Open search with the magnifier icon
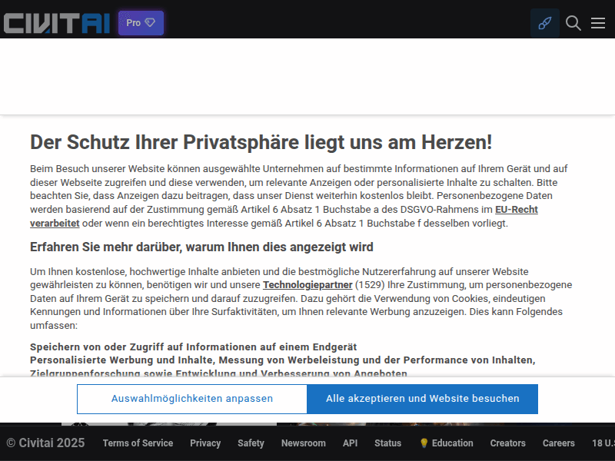615x461 pixels. click(x=573, y=23)
